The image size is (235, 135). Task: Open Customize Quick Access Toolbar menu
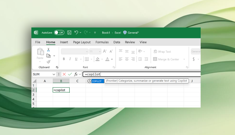tap(95, 32)
